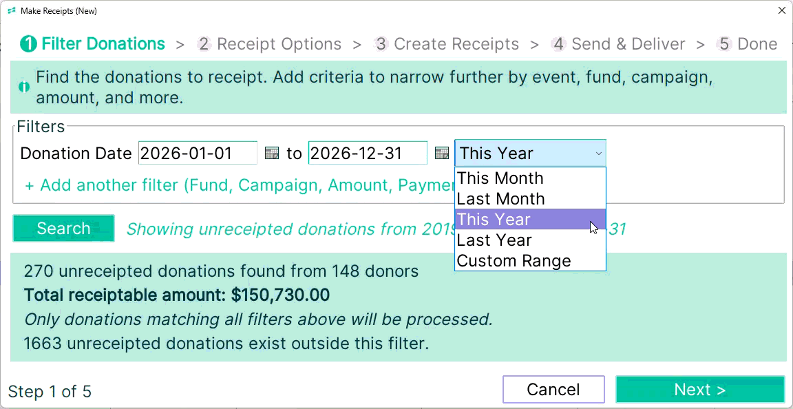793x409 pixels.
Task: Click the step 2 circle number icon
Action: click(204, 45)
